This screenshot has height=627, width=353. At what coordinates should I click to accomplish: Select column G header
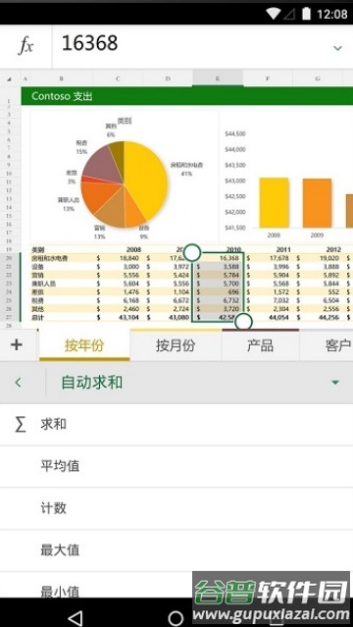(318, 78)
